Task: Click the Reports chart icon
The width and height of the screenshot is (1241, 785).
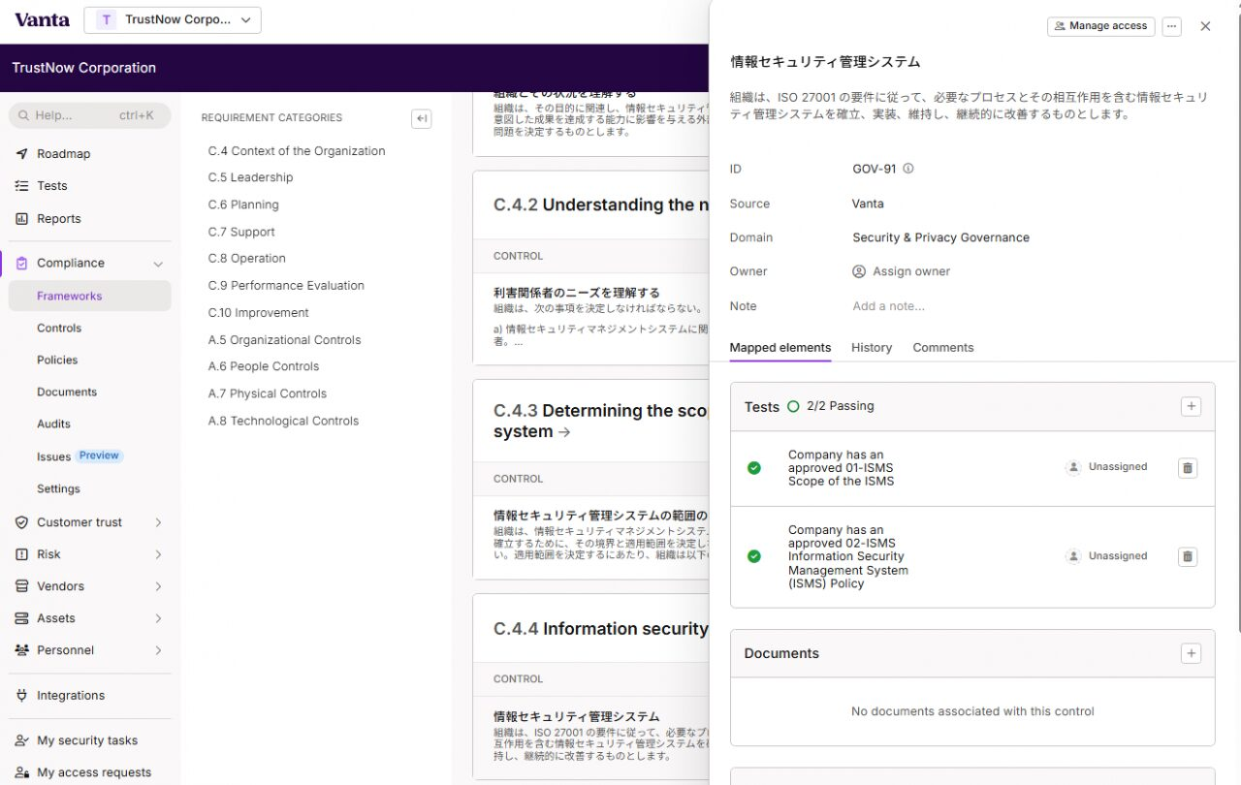Action: click(x=22, y=219)
